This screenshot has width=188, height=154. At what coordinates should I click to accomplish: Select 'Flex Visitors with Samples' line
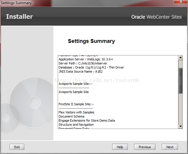tap(76, 112)
